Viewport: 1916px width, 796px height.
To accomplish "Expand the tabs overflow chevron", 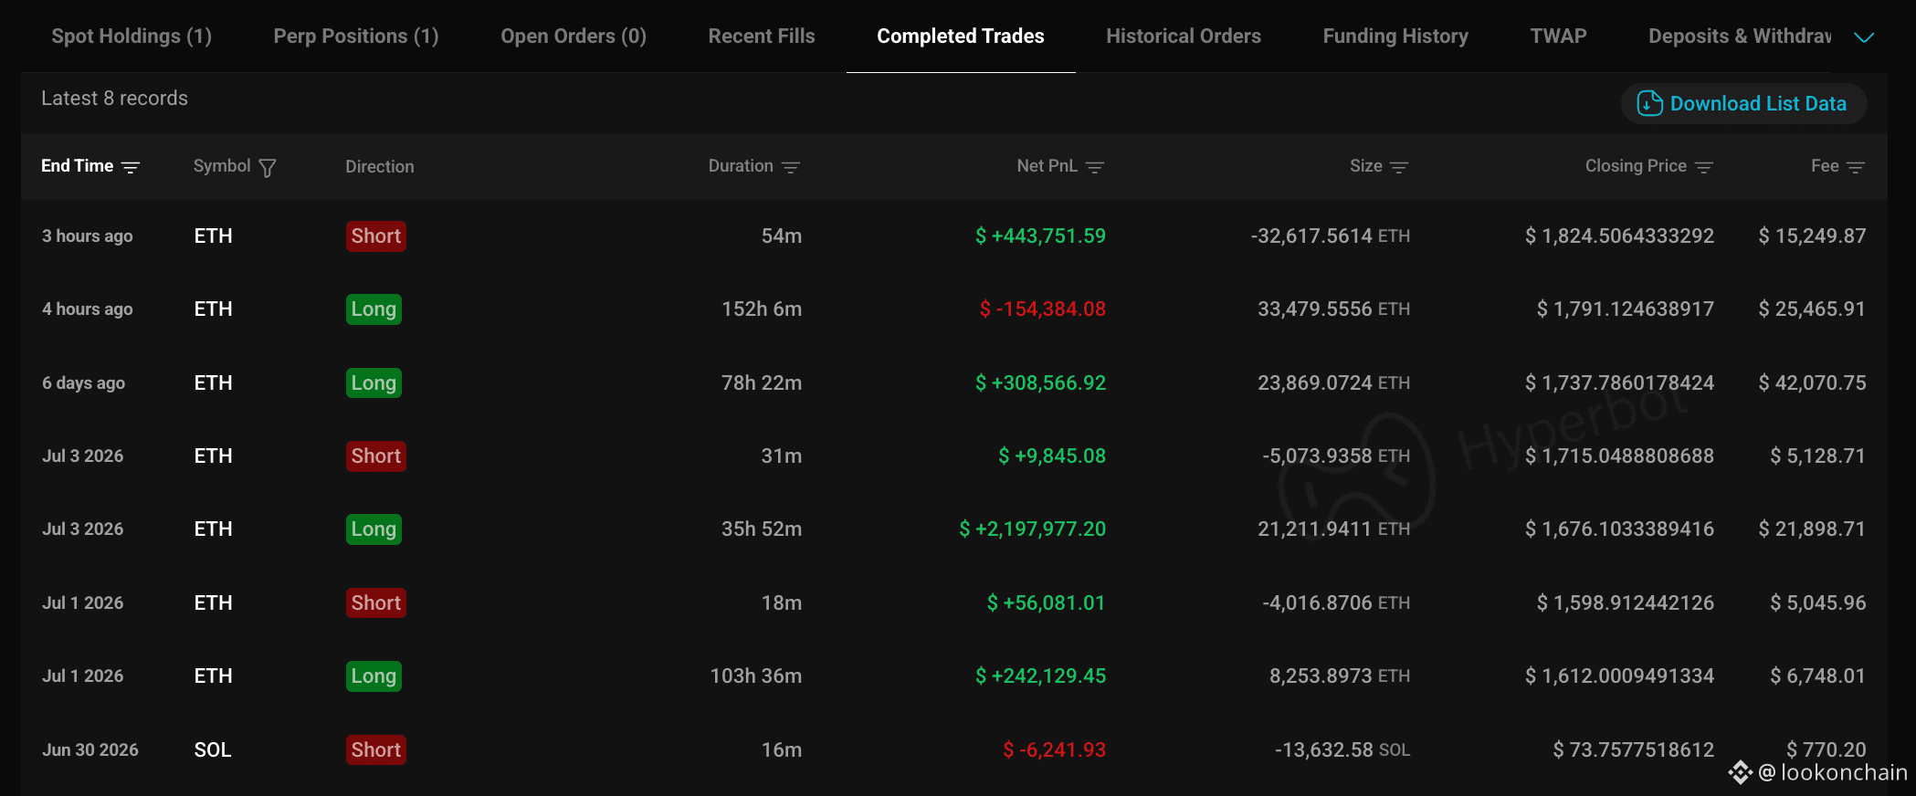I will pyautogui.click(x=1864, y=37).
